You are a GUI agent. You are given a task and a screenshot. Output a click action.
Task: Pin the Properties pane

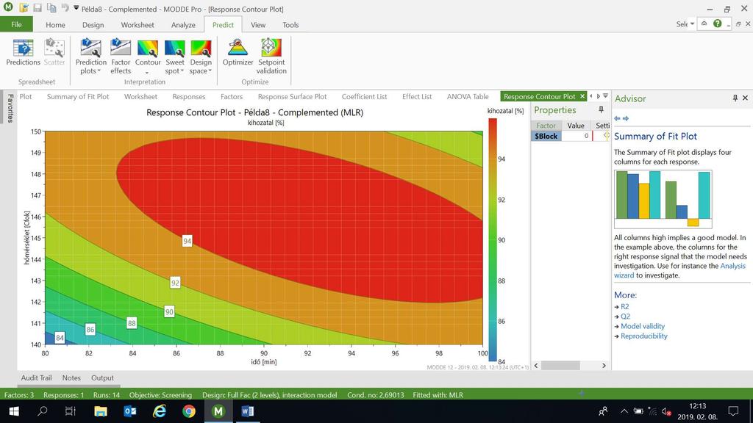pos(601,110)
